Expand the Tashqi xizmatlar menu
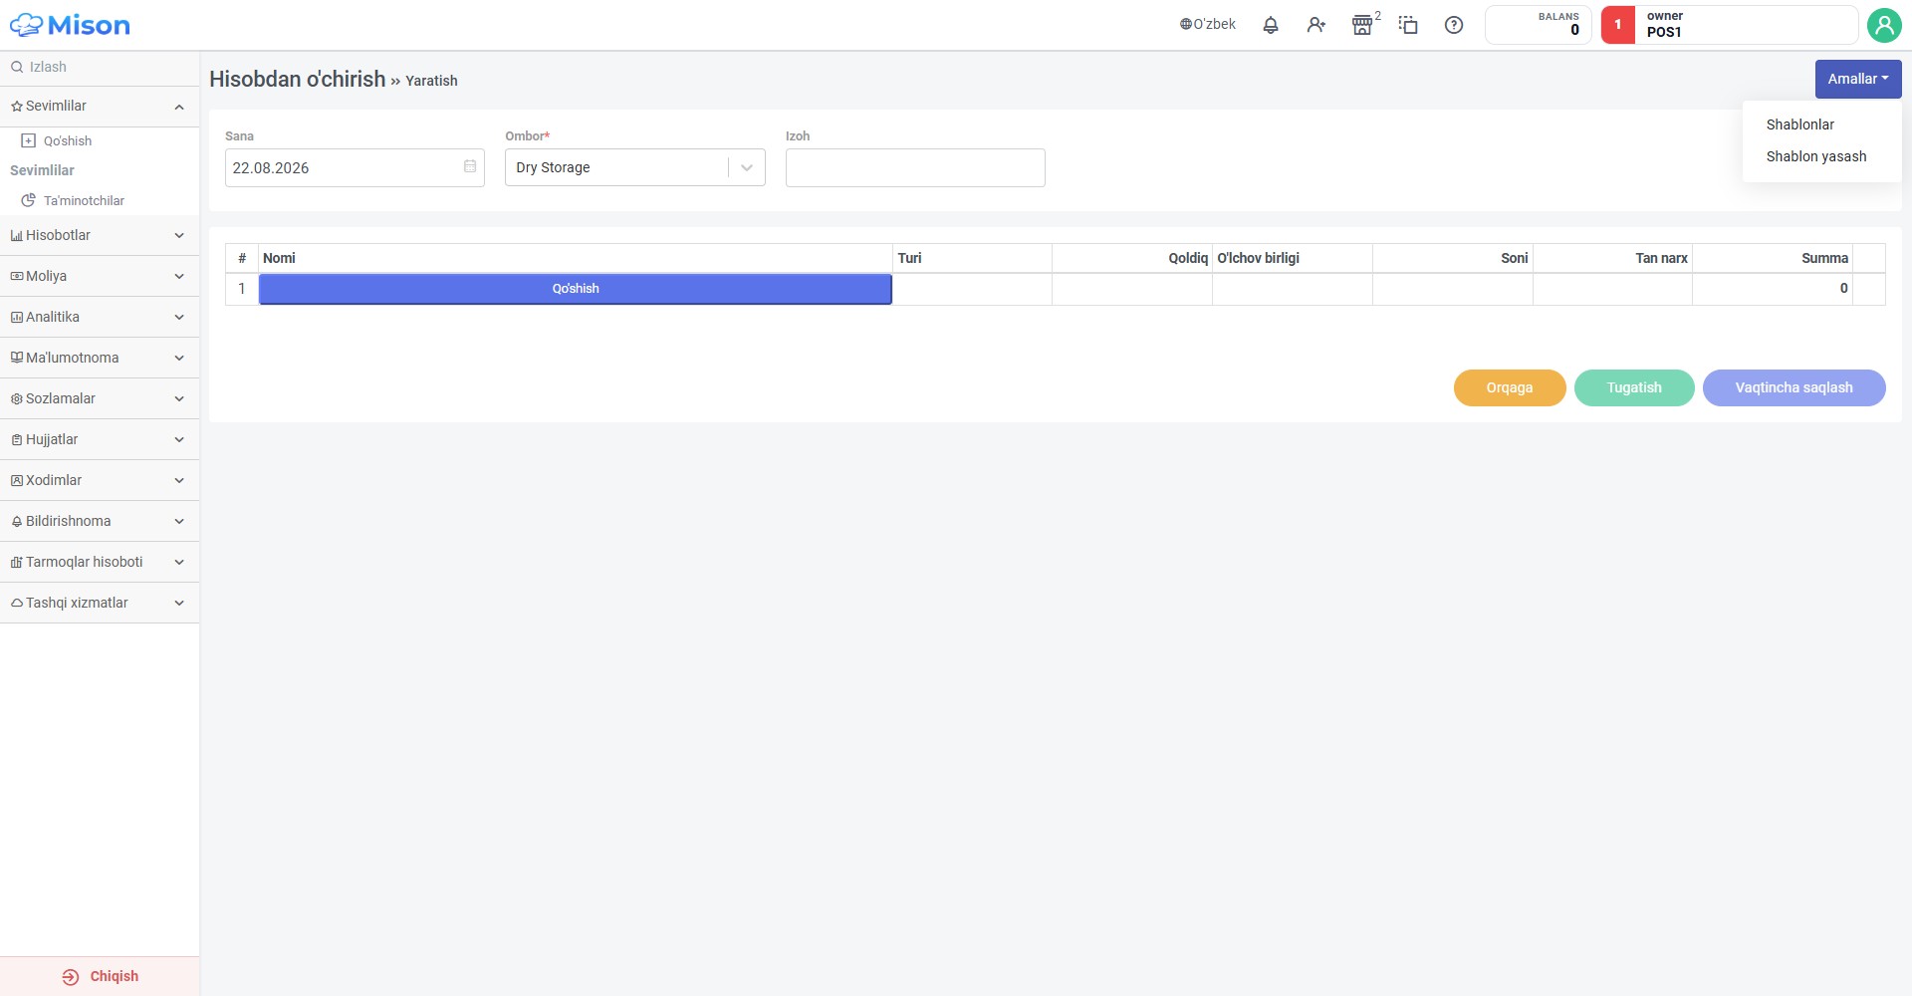1912x996 pixels. click(100, 603)
